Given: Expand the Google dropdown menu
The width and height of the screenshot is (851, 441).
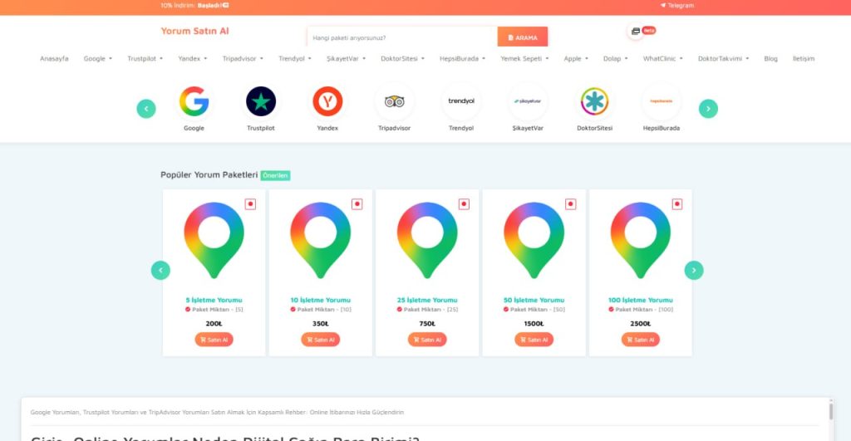Looking at the screenshot, I should coord(98,59).
